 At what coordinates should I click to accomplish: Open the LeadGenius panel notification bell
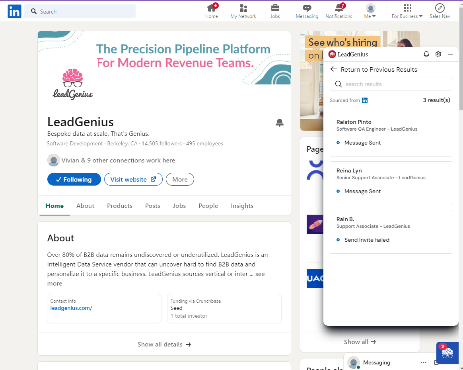coord(426,54)
